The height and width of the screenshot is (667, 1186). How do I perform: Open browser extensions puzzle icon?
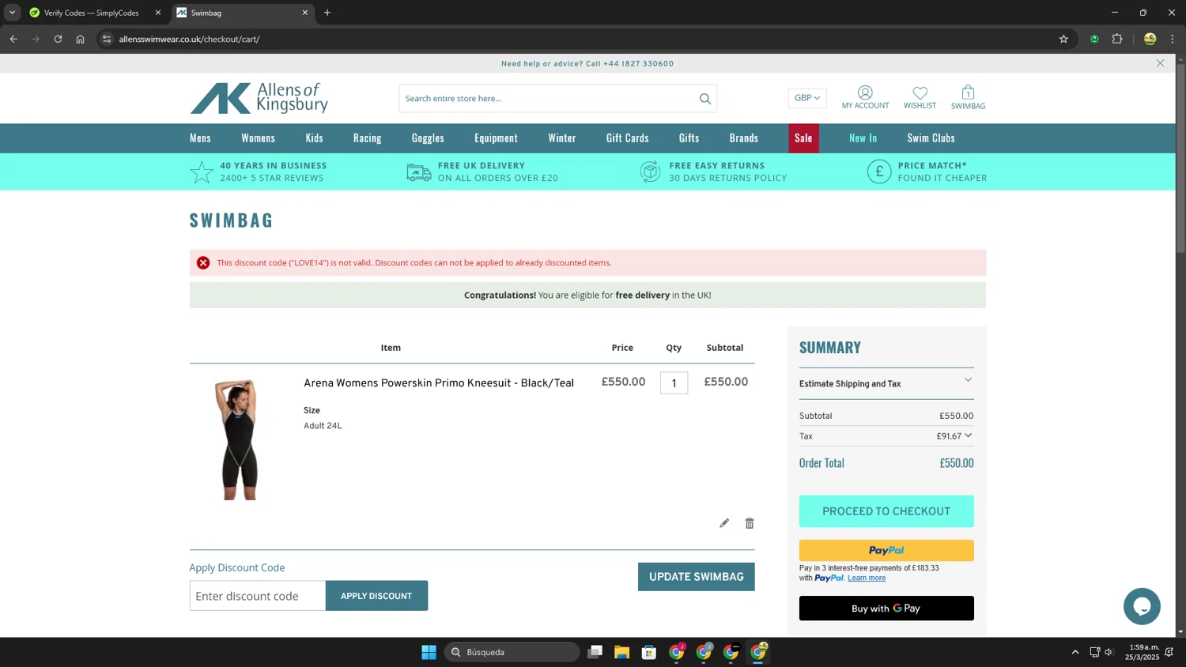1117,39
